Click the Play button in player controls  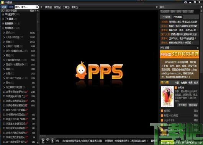43,140
